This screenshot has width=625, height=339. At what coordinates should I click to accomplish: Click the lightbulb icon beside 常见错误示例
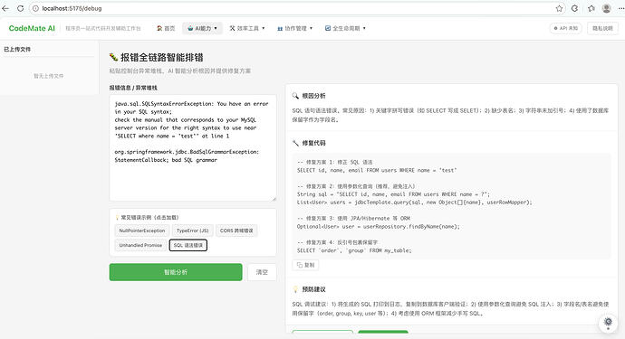coord(117,218)
